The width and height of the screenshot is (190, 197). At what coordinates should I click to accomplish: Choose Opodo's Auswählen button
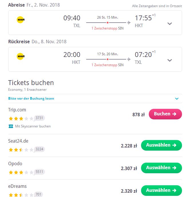[x=161, y=168]
